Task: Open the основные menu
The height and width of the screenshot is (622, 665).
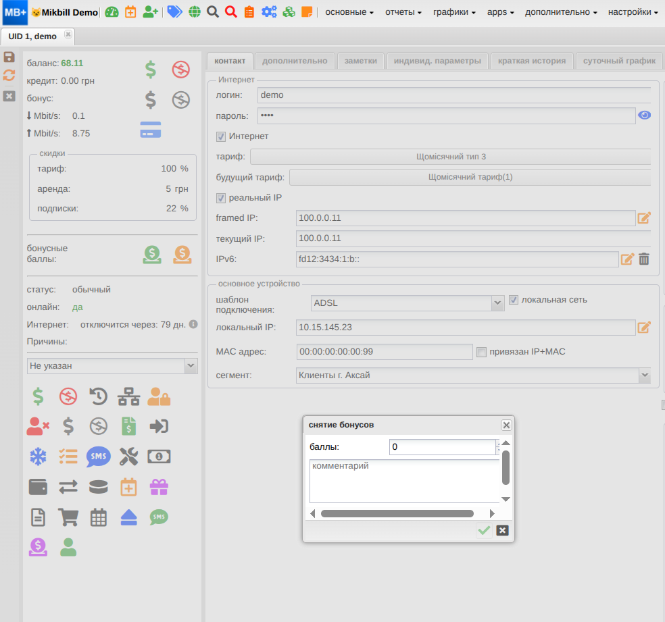Action: point(349,12)
